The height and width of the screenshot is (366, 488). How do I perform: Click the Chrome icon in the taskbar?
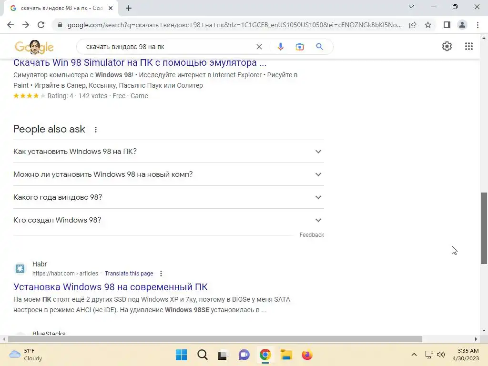tap(265, 355)
